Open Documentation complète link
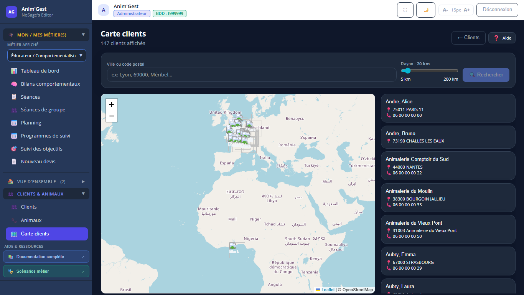 [x=46, y=257]
